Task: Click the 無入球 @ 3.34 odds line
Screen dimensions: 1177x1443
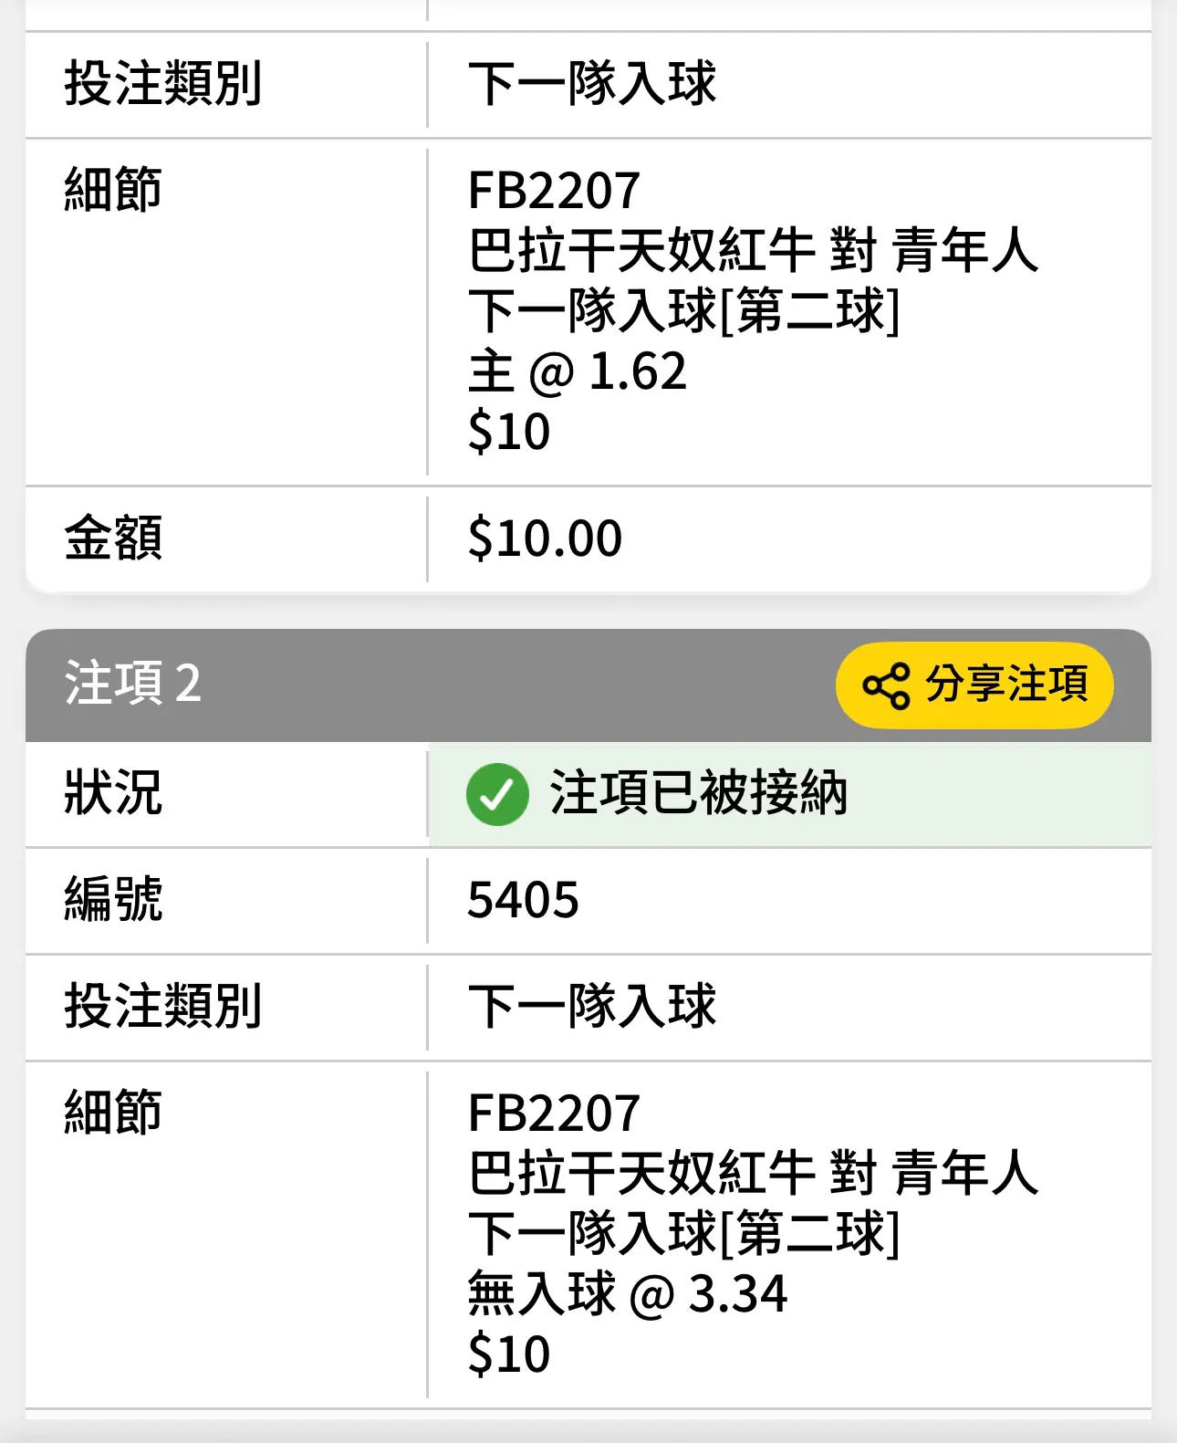Action: (x=627, y=1293)
